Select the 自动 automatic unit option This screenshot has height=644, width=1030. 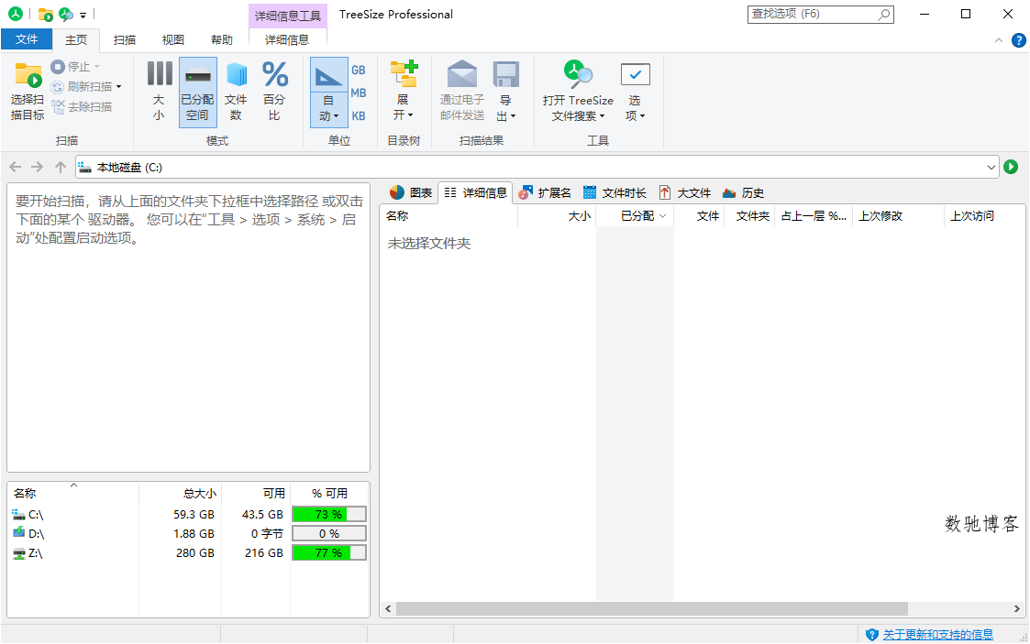[x=329, y=92]
